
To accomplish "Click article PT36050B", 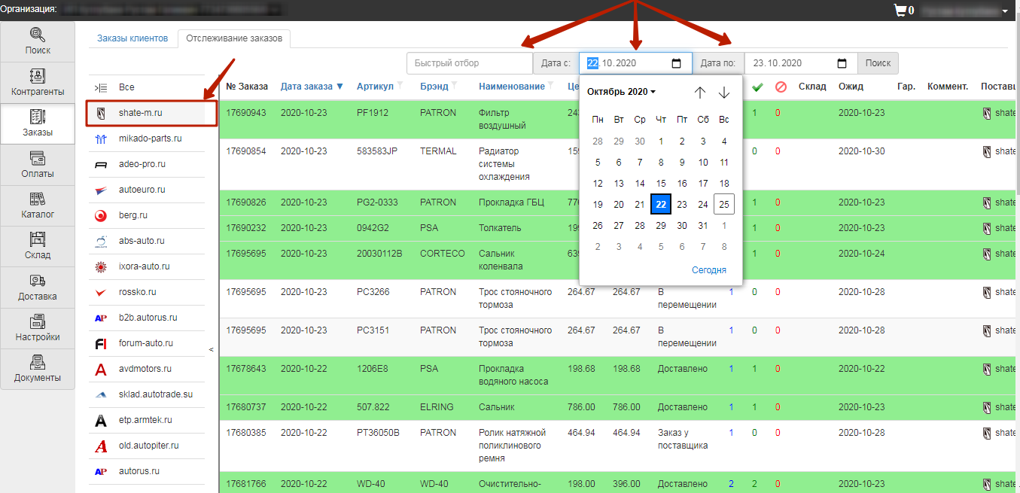I will click(378, 433).
